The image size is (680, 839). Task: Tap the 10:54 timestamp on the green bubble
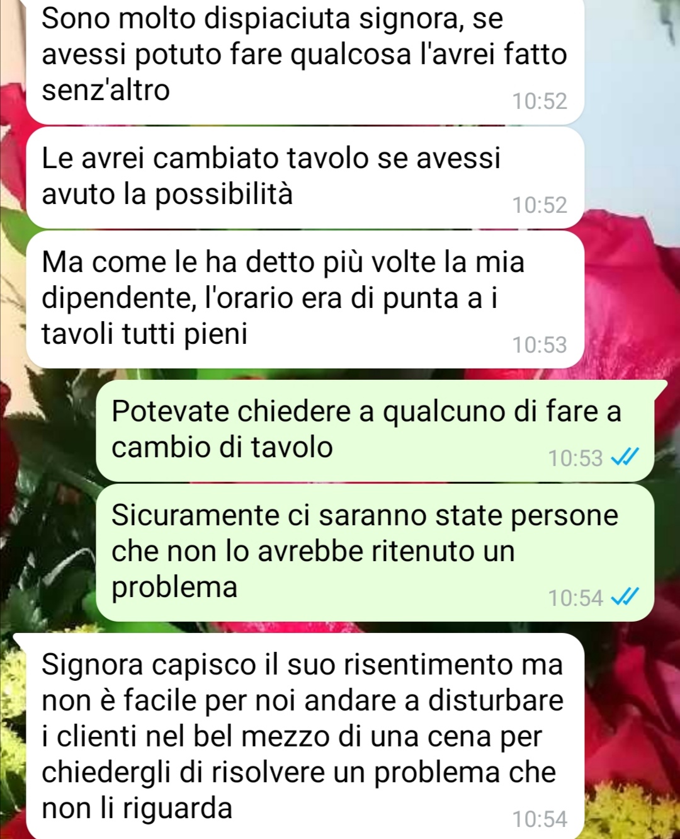tap(575, 597)
